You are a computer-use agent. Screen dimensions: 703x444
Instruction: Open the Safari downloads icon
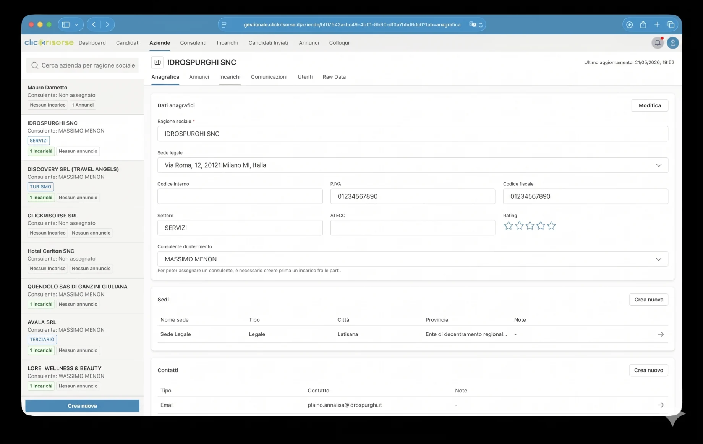[629, 24]
